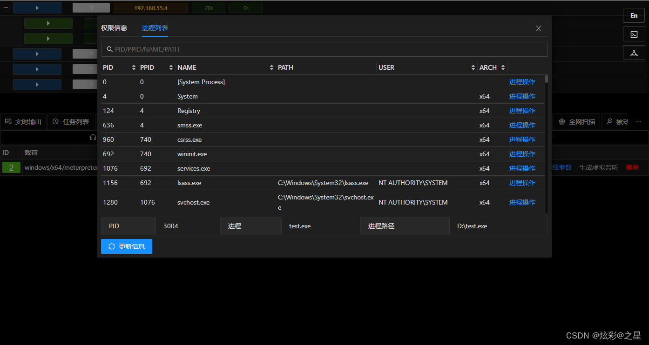
Task: Click 进程操作 for wininit.exe
Action: (x=522, y=154)
